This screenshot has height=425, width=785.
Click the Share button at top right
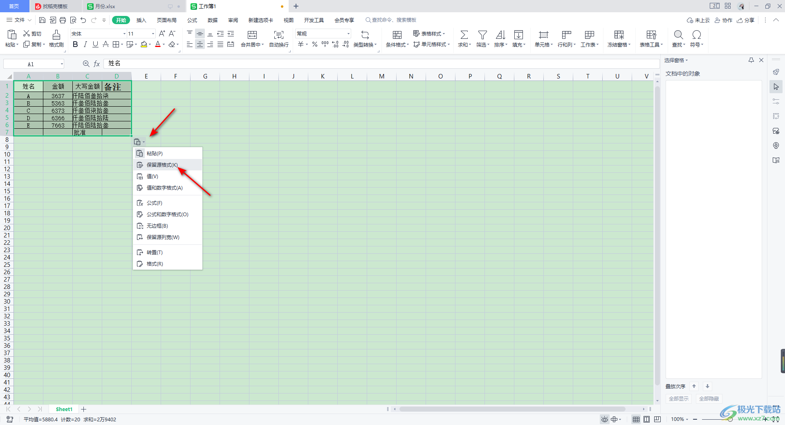point(746,20)
